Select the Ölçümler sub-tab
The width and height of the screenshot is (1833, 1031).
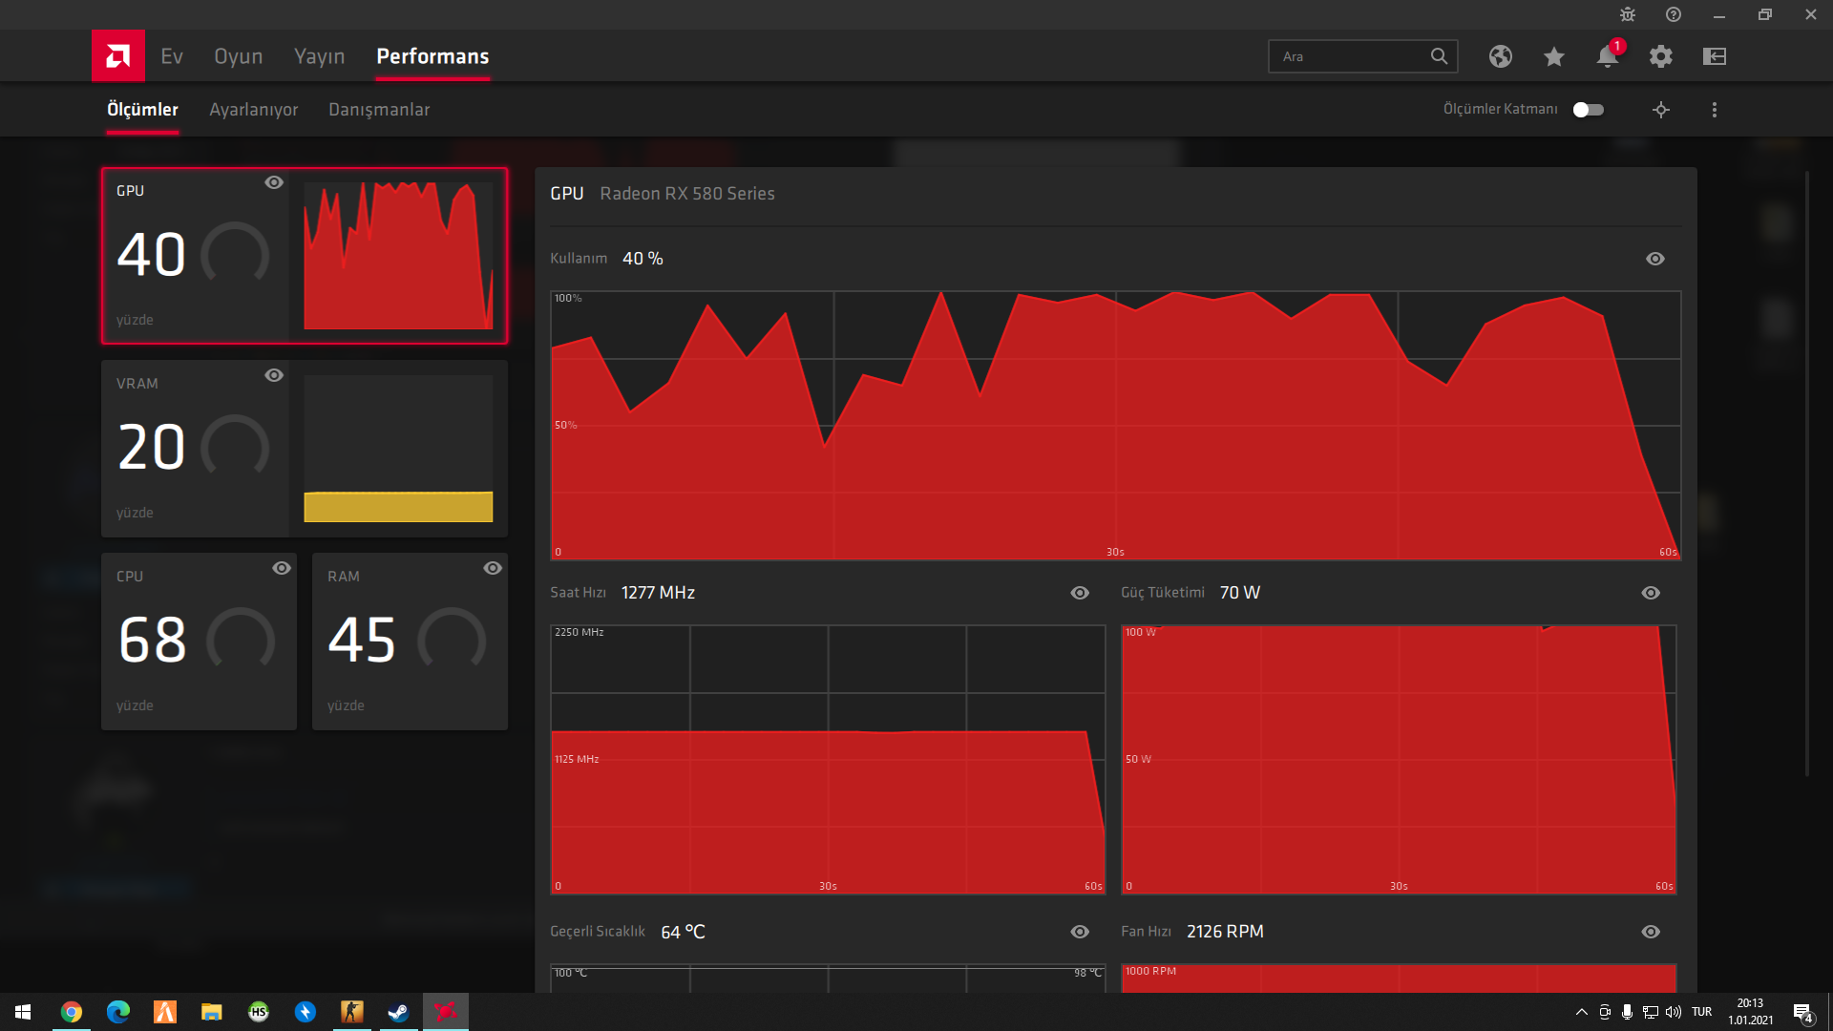[142, 110]
